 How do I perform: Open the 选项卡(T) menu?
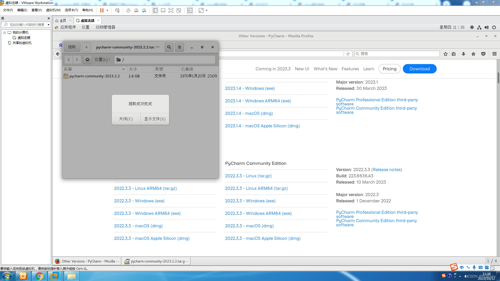[71, 10]
